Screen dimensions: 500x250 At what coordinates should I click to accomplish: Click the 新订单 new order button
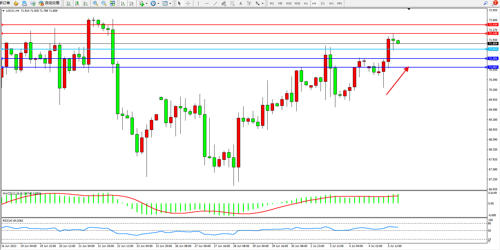coord(5,3)
